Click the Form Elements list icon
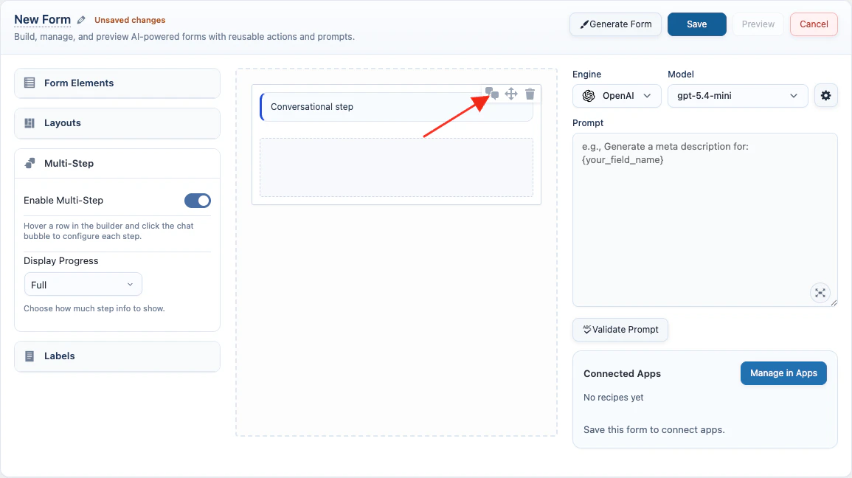 (x=28, y=83)
